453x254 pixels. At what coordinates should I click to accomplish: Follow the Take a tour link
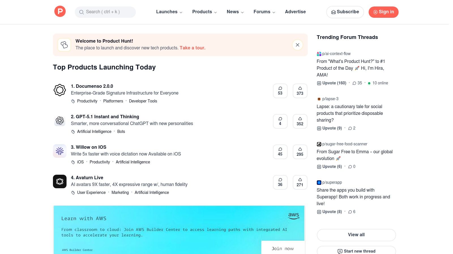193,48
